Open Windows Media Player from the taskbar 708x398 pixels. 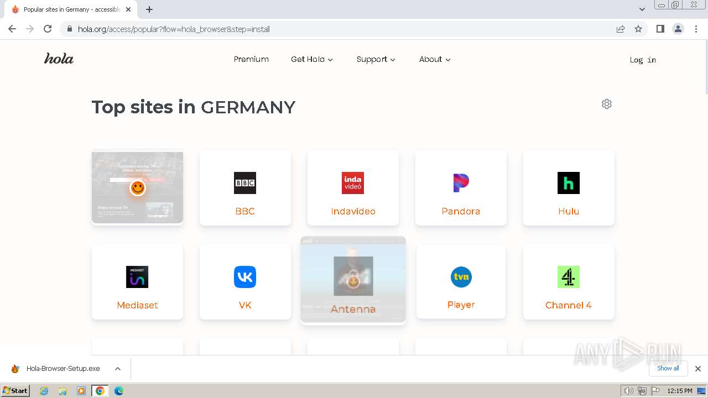pos(81,391)
